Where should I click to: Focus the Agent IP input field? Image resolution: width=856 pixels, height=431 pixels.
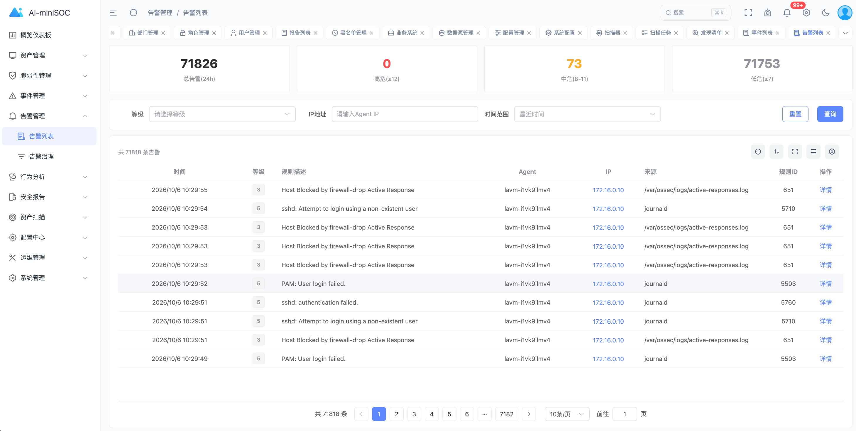[405, 114]
